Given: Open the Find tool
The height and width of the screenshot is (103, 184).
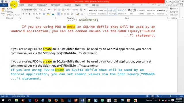Looking at the screenshot, I should click(x=173, y=9).
